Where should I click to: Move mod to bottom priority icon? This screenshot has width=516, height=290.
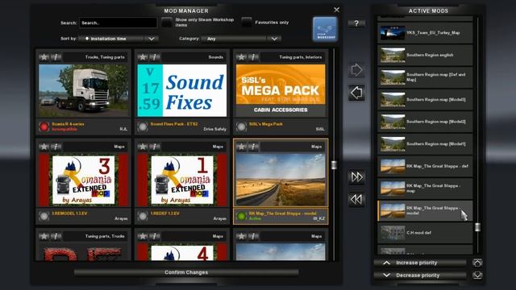tap(477, 275)
